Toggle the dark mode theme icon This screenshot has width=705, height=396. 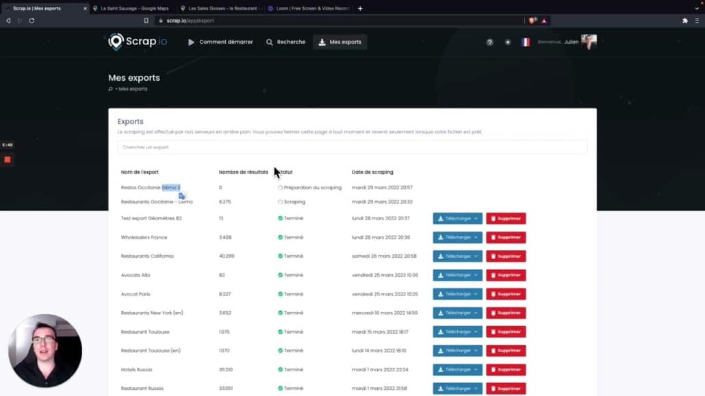point(507,42)
